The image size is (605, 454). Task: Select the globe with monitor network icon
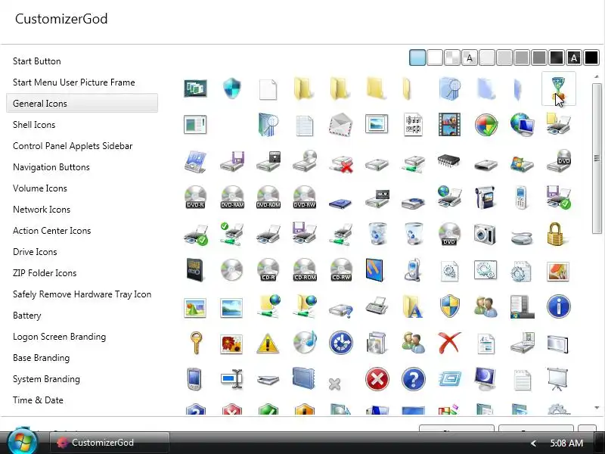522,125
